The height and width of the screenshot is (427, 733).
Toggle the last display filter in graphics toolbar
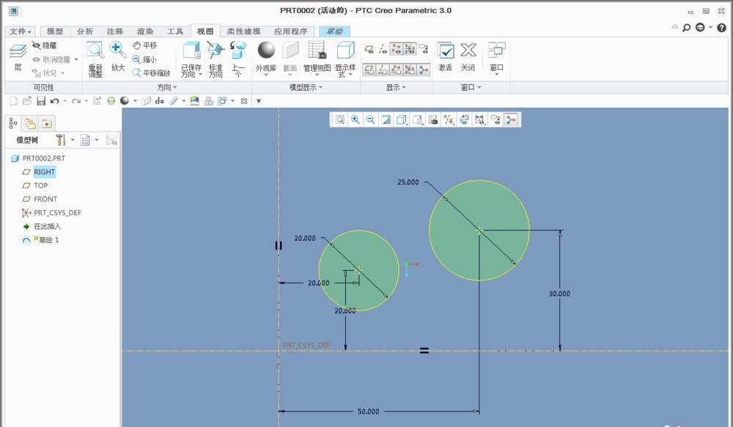(x=510, y=119)
